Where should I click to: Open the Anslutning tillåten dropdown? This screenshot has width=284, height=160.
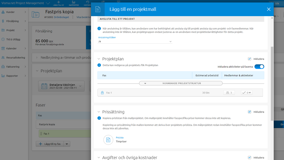click(135, 41)
